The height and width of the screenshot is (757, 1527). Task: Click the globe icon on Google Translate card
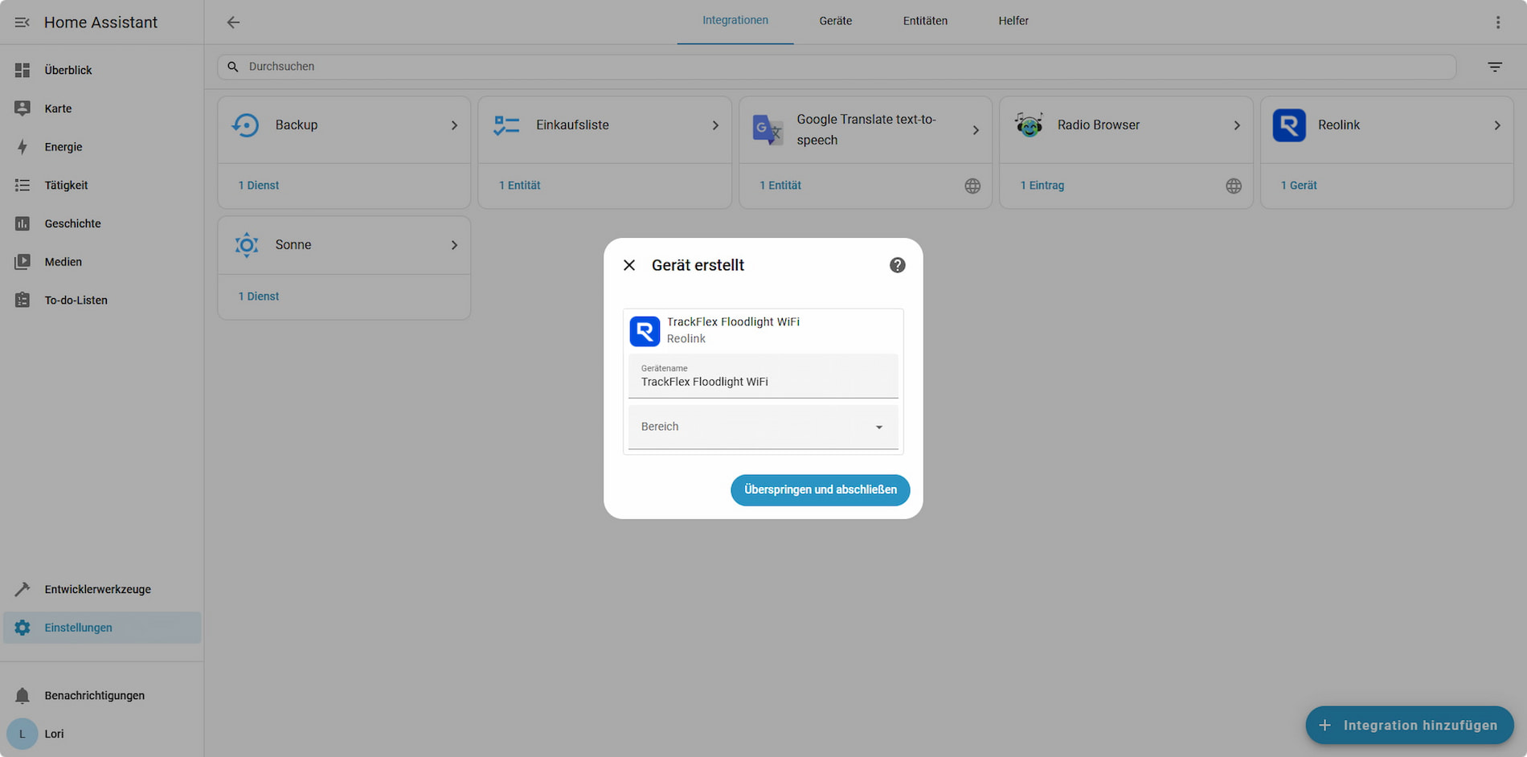coord(972,186)
